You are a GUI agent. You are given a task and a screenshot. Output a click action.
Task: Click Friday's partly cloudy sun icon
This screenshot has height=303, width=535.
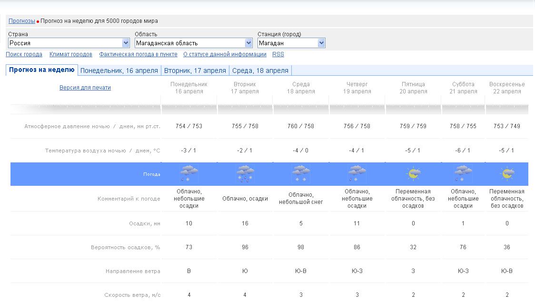pos(413,174)
